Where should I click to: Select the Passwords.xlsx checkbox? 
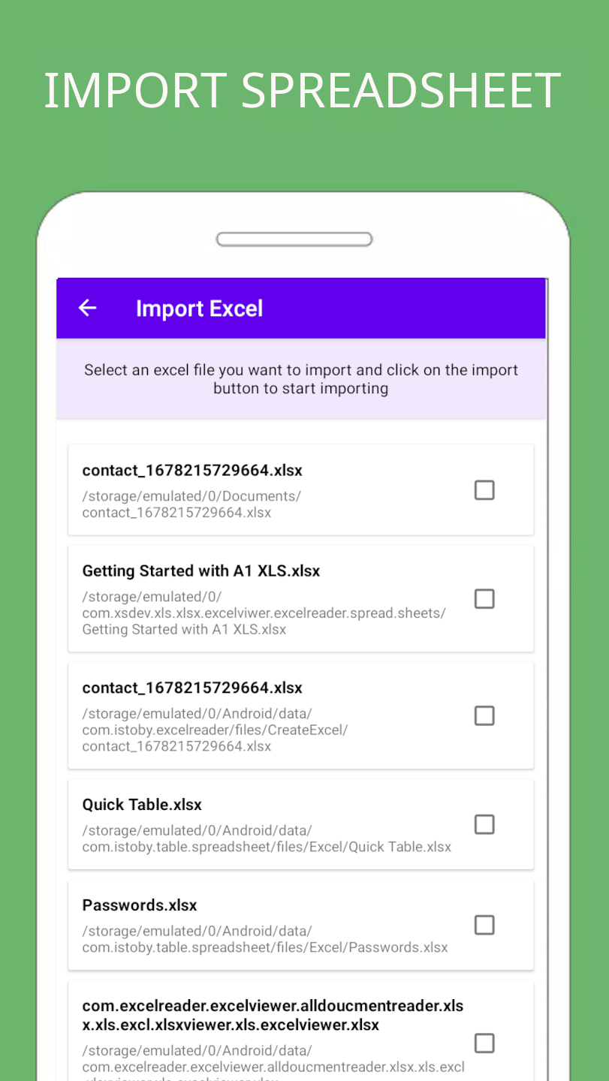(484, 925)
